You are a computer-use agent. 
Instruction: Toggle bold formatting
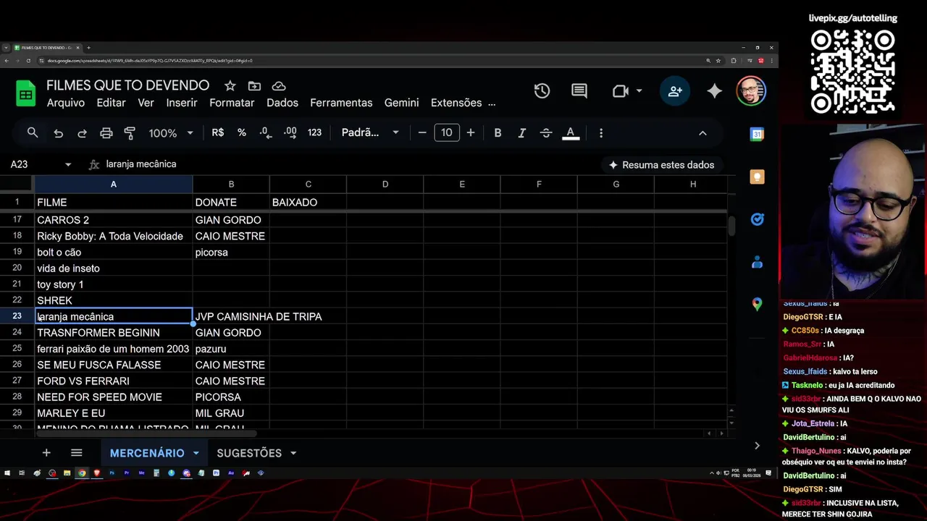click(x=498, y=133)
